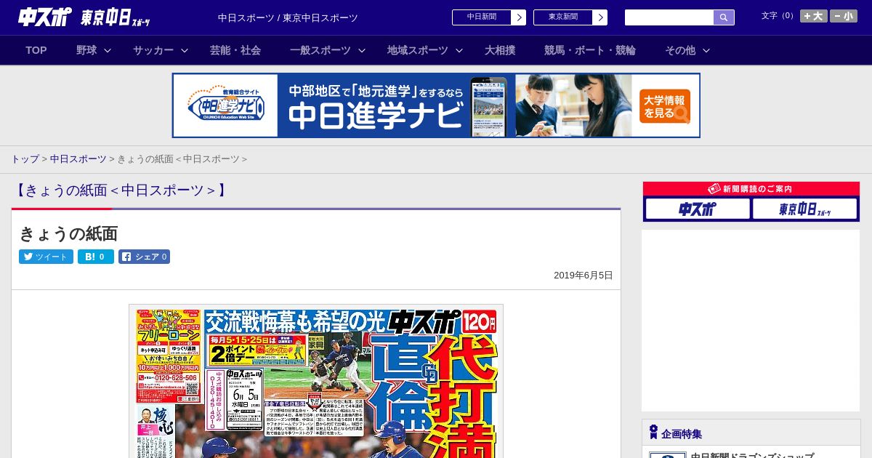Open サッカー navigation menu
The width and height of the screenshot is (872, 458).
(153, 50)
